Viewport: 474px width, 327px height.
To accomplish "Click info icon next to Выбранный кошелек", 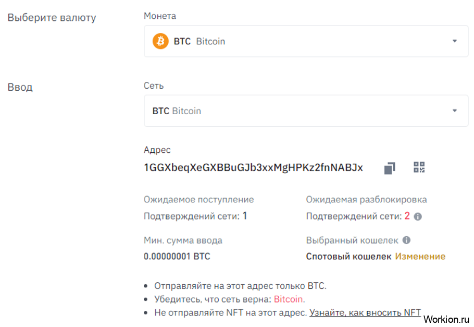I will [407, 240].
